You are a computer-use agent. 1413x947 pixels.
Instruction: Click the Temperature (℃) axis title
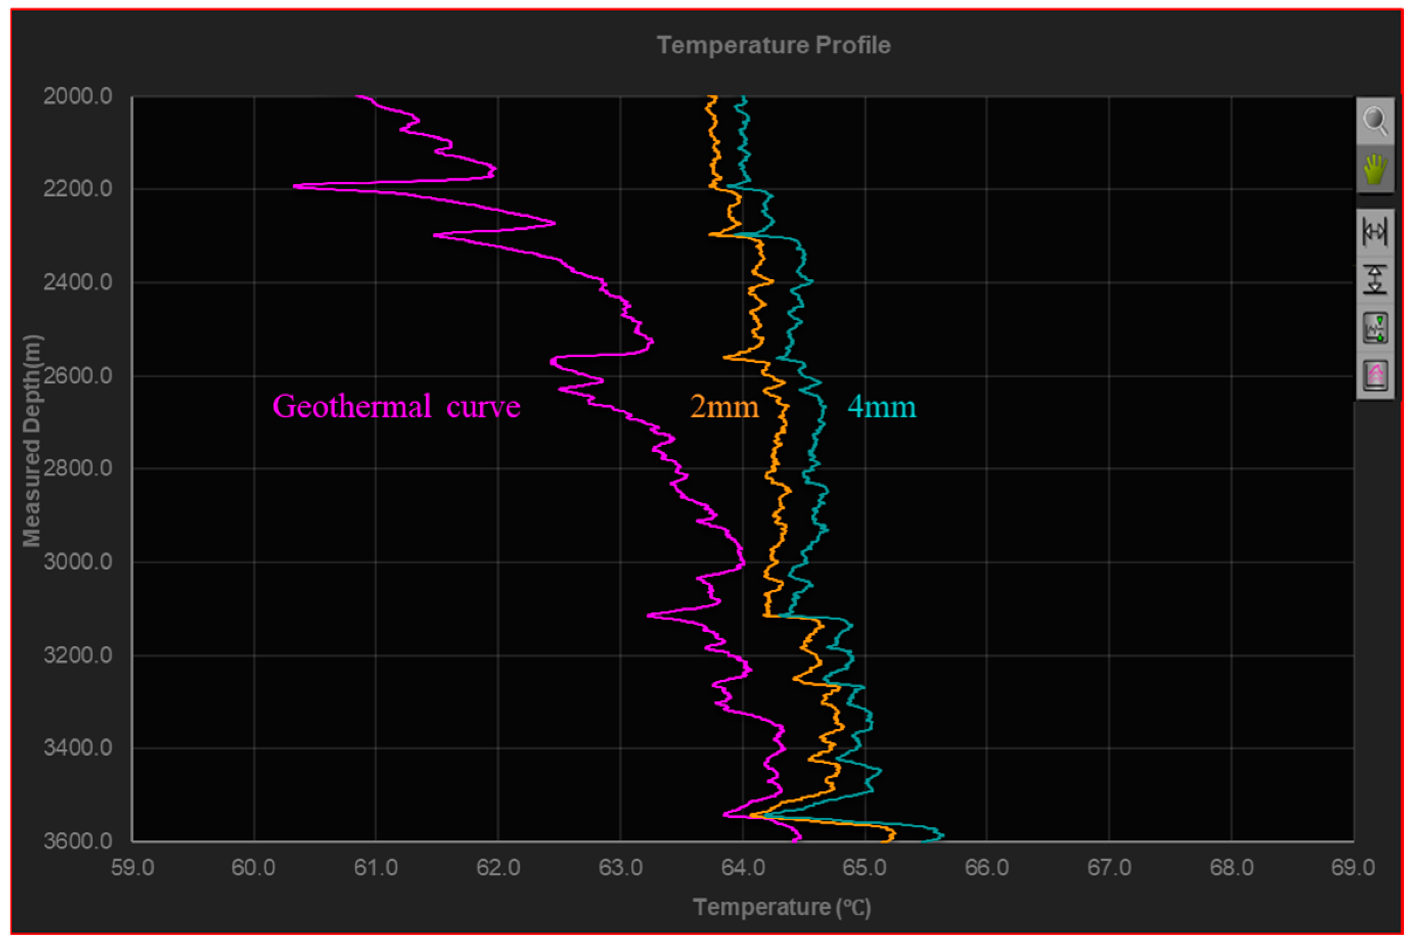click(x=782, y=908)
